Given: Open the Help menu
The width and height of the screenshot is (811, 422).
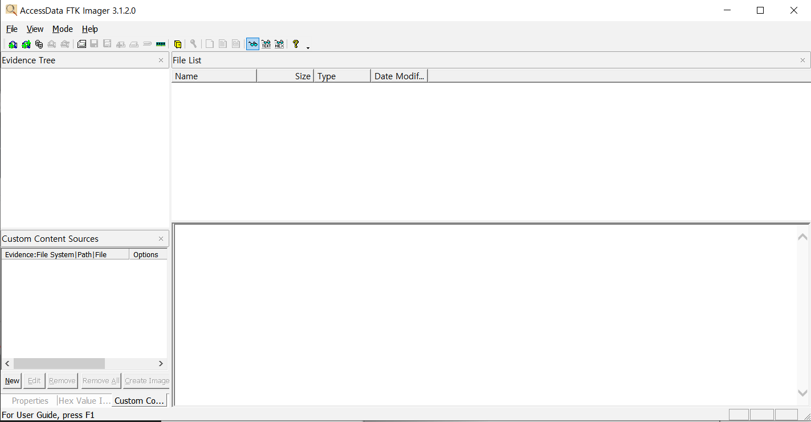Looking at the screenshot, I should coord(90,29).
